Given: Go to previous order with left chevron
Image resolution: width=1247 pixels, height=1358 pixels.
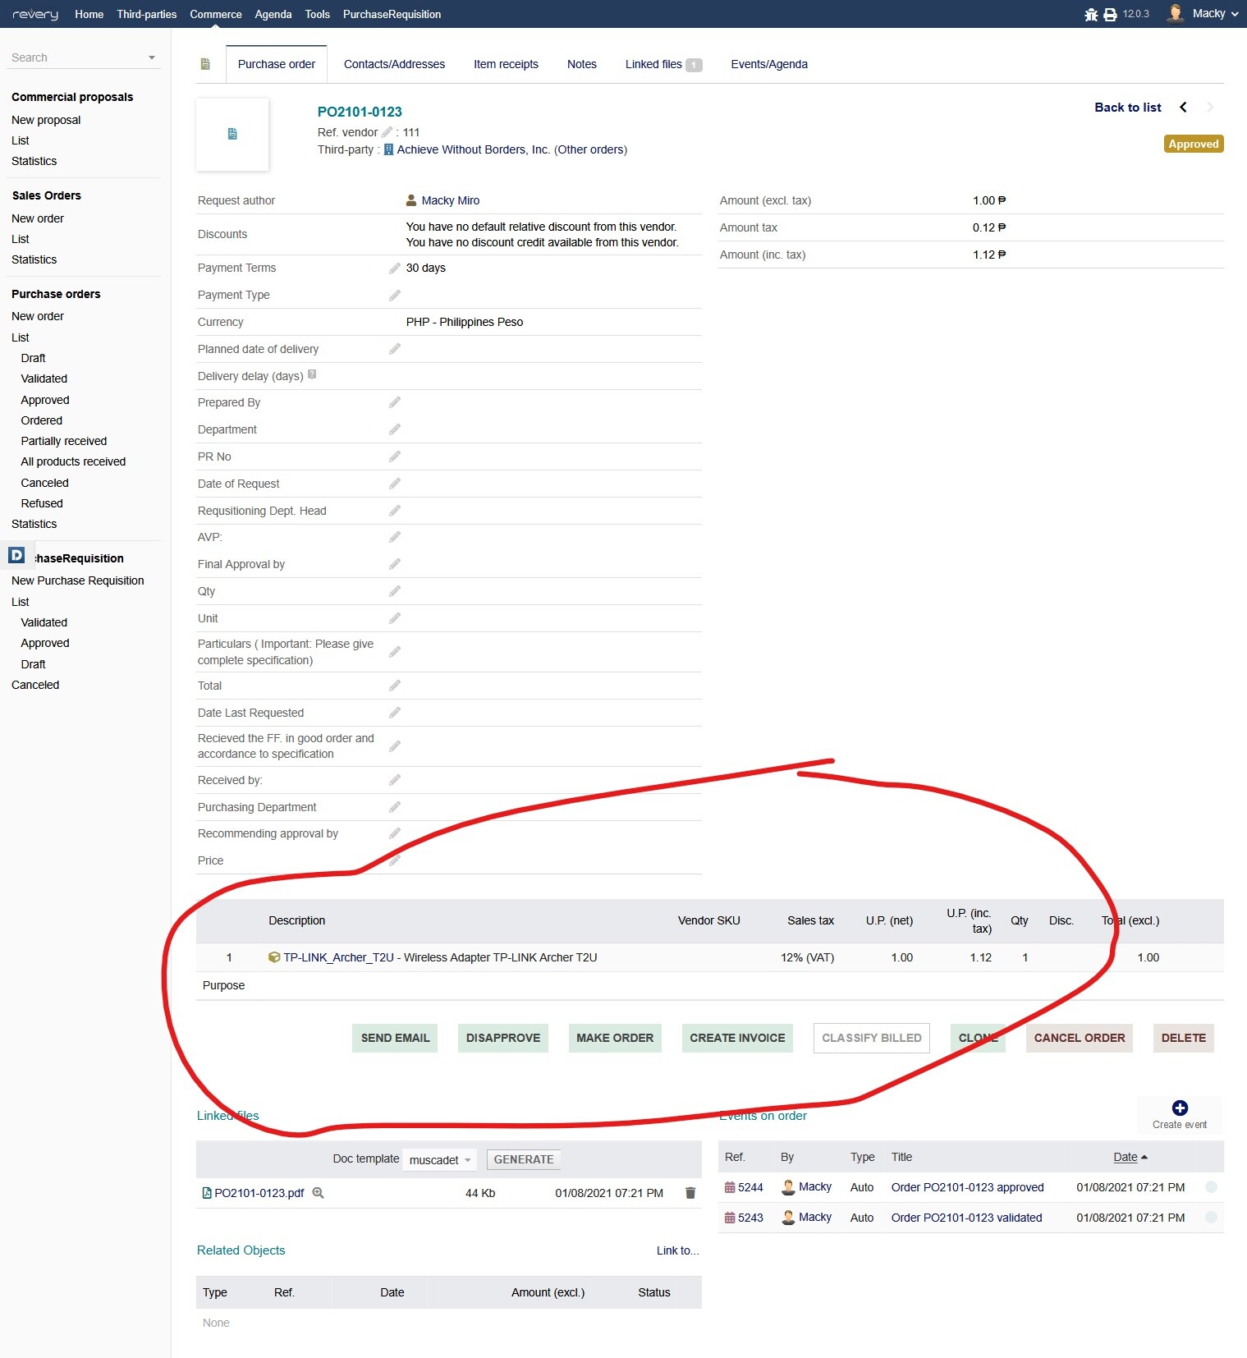Looking at the screenshot, I should tap(1183, 108).
